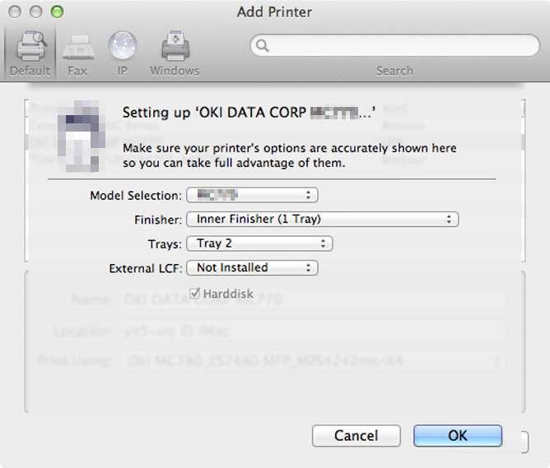Click the Trays dropdown stepper arrows
This screenshot has height=468, width=550.
323,243
